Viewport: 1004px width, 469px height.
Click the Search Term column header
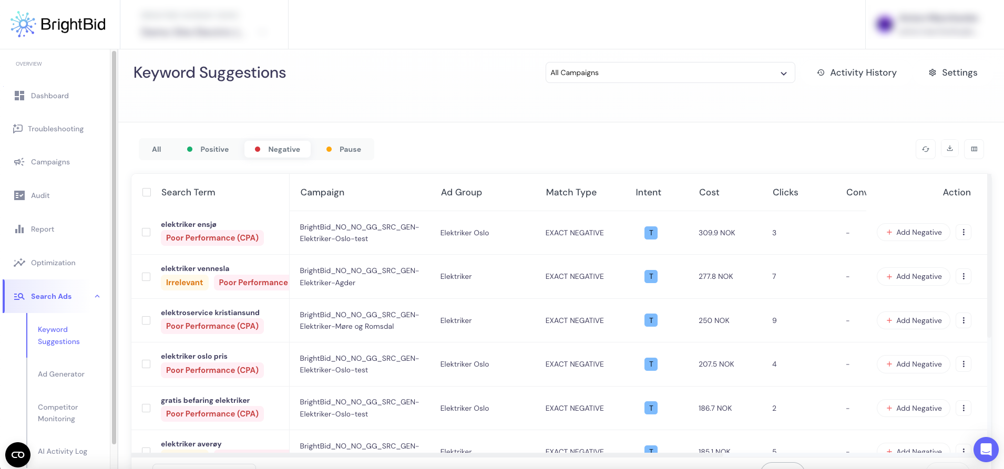coord(188,192)
